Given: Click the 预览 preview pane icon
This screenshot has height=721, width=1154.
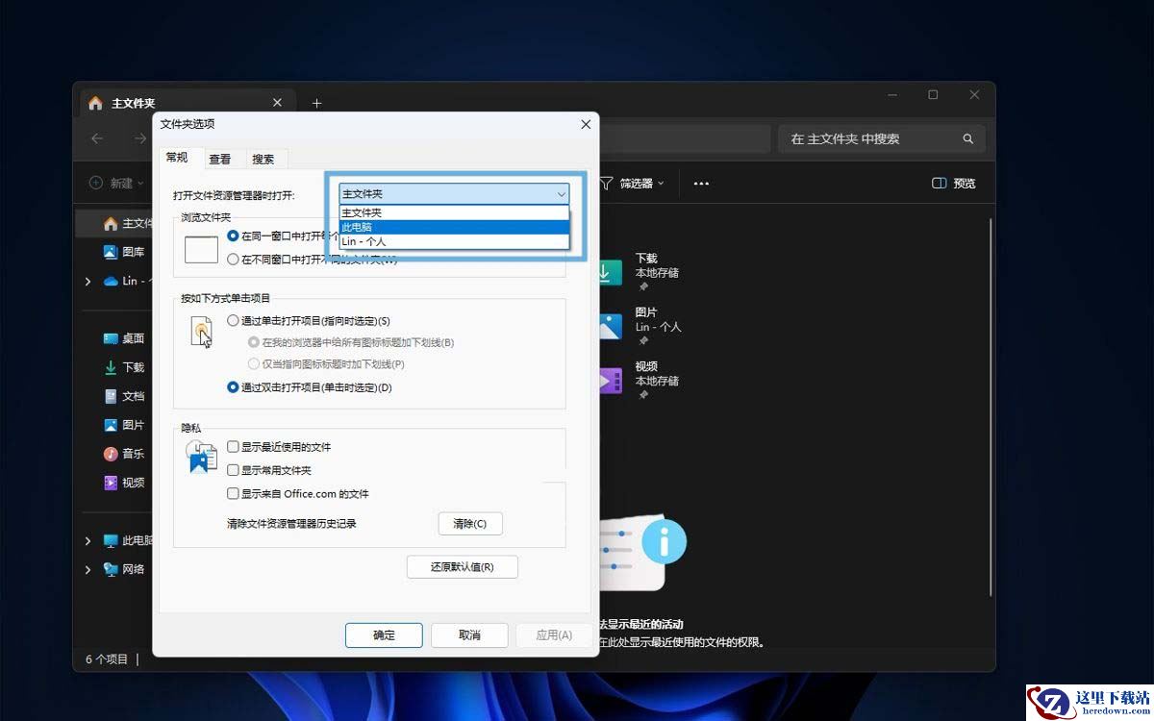Looking at the screenshot, I should pyautogui.click(x=940, y=184).
